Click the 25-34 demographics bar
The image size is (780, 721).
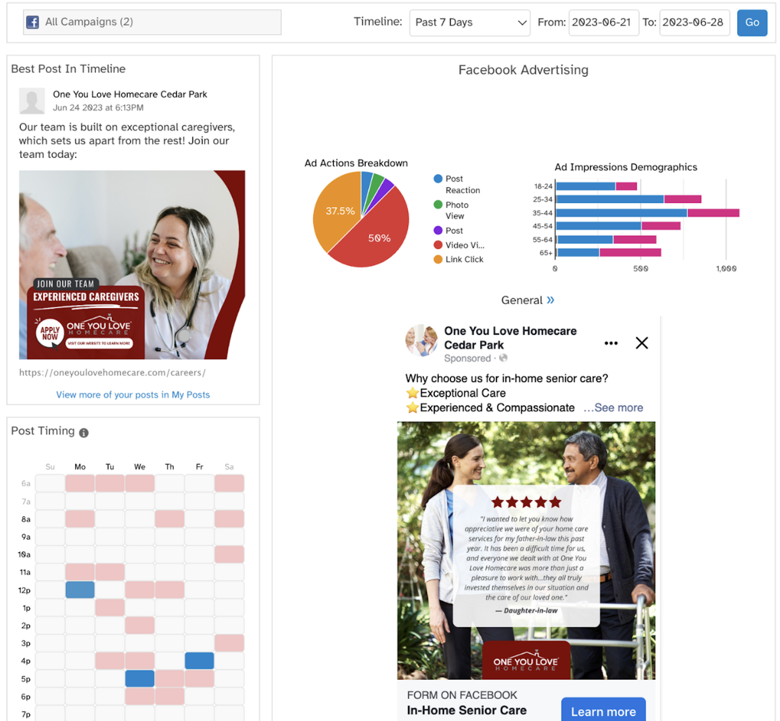(629, 199)
